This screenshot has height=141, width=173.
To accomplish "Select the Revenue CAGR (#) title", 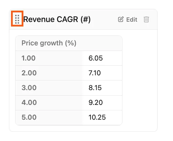I will [57, 19].
